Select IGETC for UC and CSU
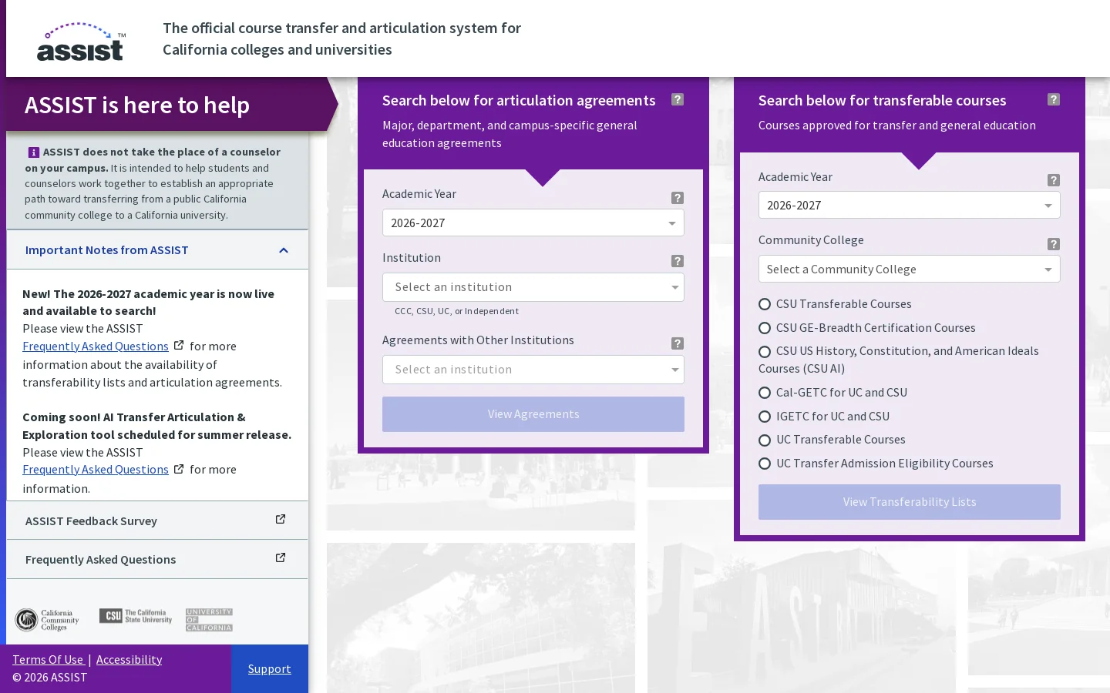Image resolution: width=1110 pixels, height=693 pixels. coord(765,417)
